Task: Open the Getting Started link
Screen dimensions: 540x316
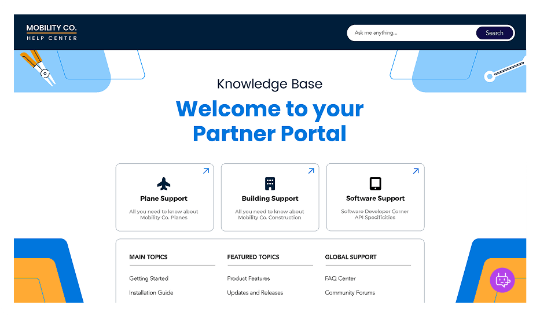Action: [149, 278]
